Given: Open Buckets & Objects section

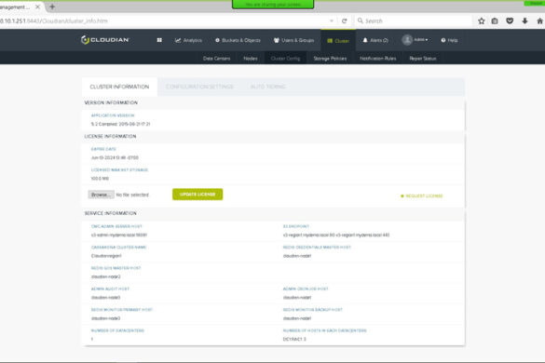Looking at the screenshot, I should [x=238, y=40].
